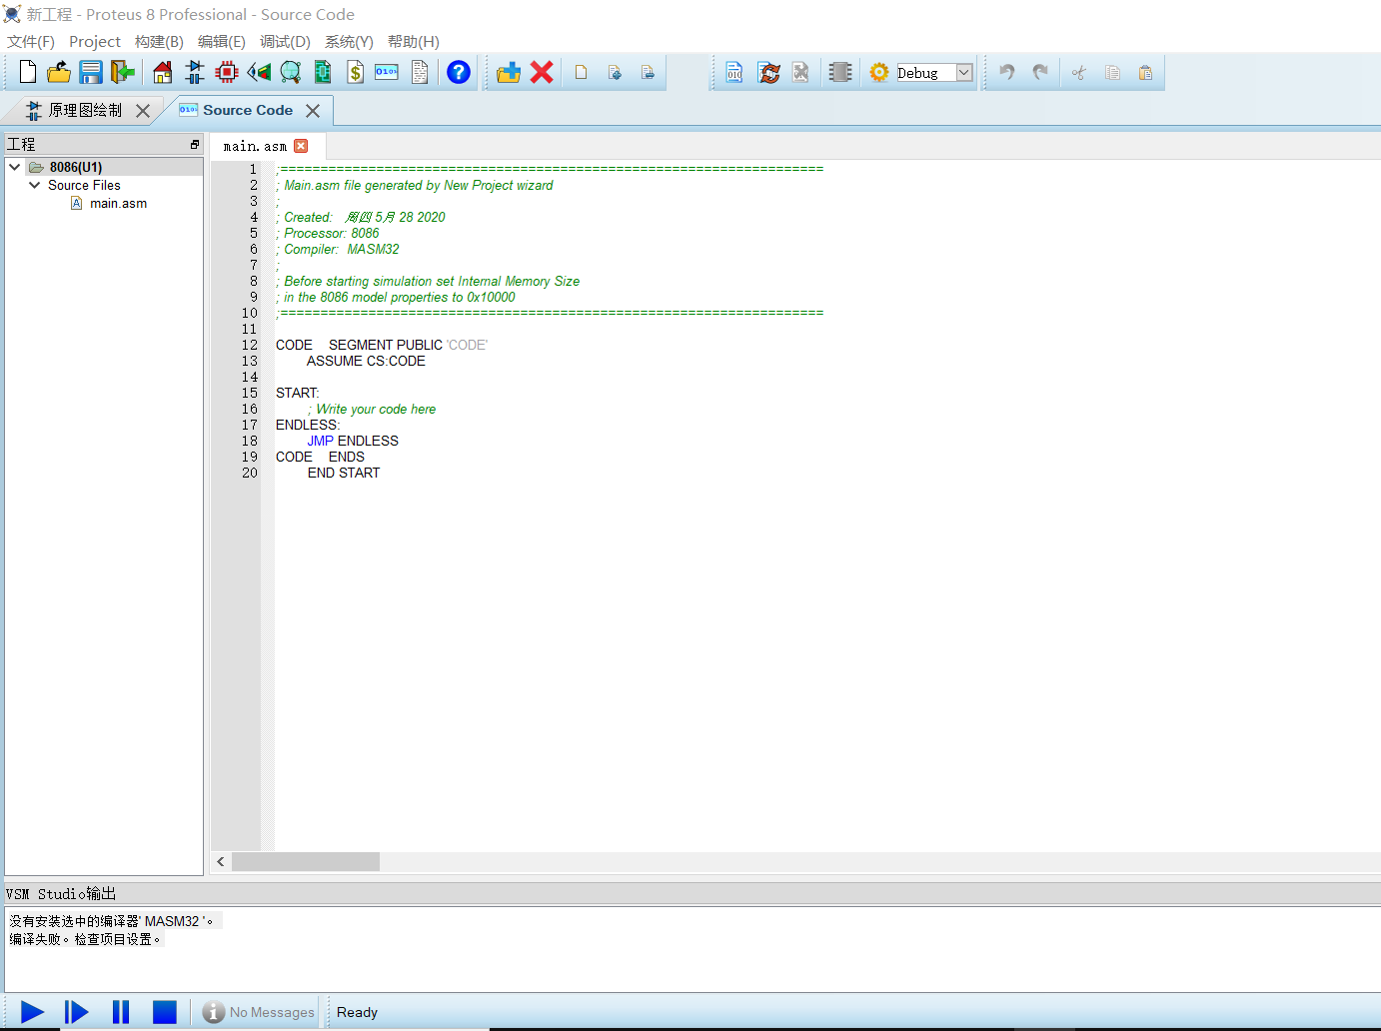Switch to the 原理图绘制 tab
The height and width of the screenshot is (1031, 1381).
tap(85, 110)
